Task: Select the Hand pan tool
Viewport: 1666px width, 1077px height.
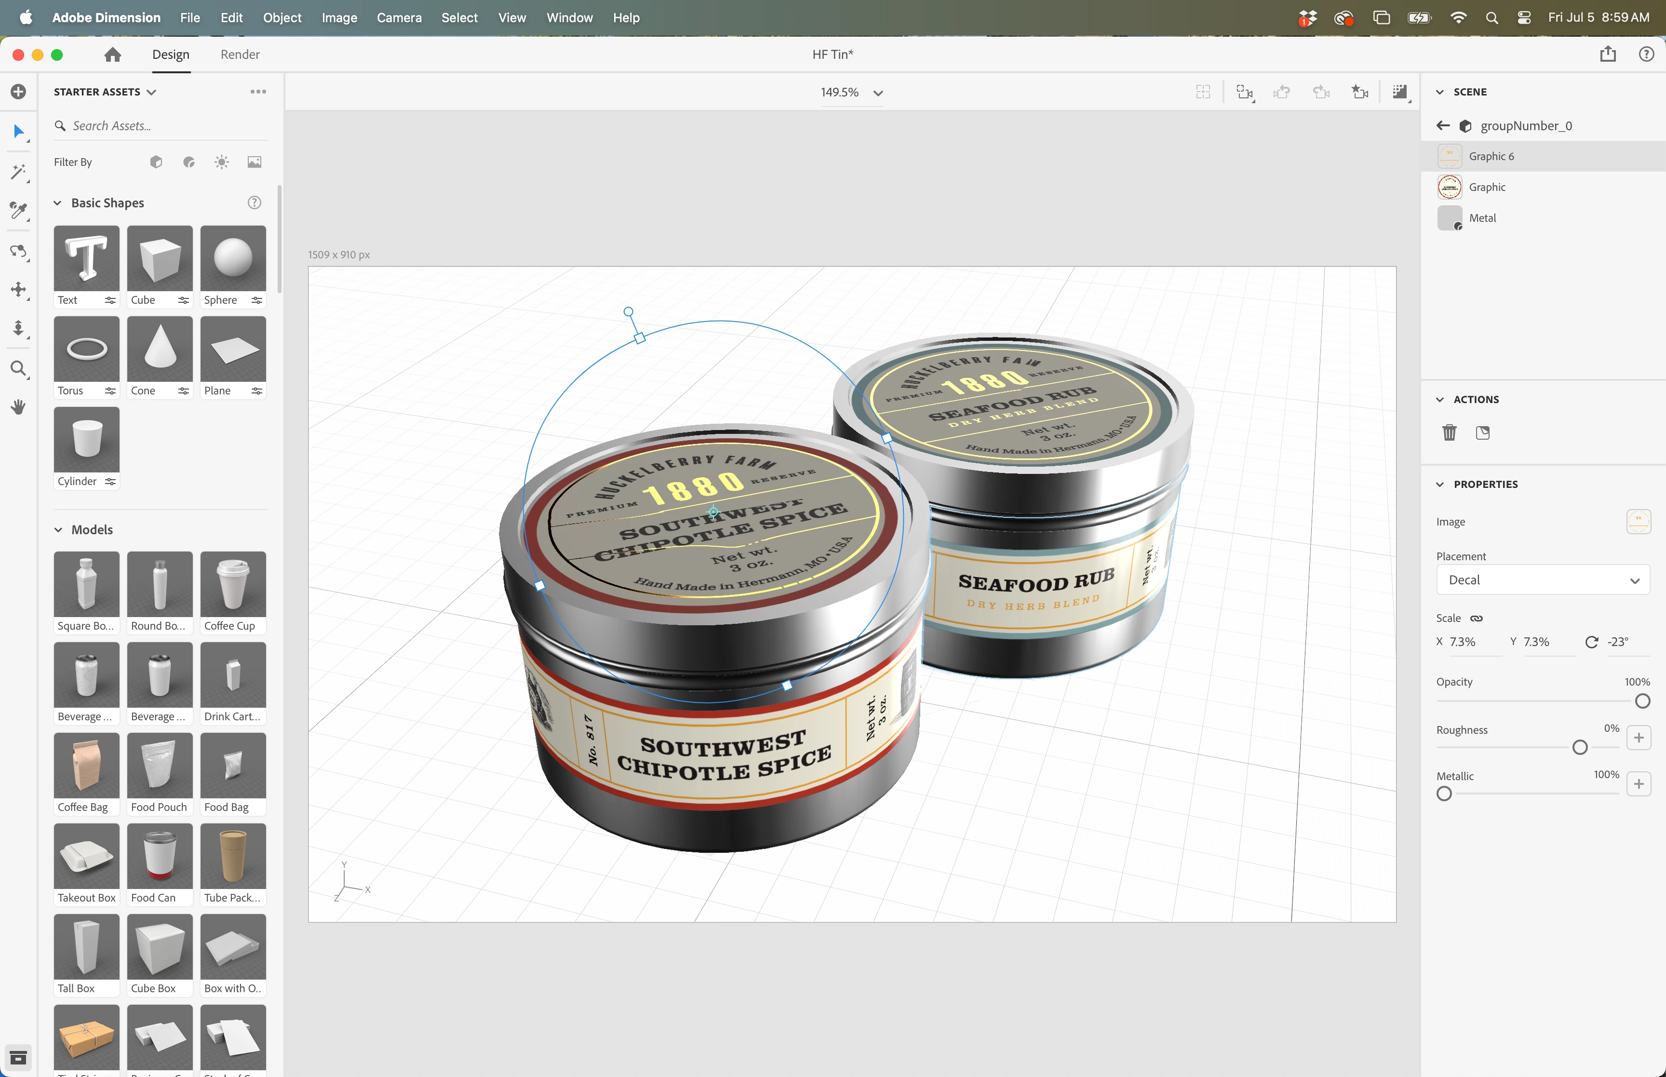Action: 18,406
